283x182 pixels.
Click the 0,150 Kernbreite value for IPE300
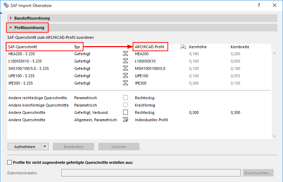(235, 83)
